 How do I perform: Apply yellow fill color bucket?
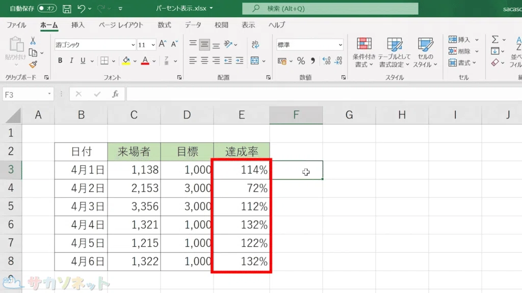[126, 61]
